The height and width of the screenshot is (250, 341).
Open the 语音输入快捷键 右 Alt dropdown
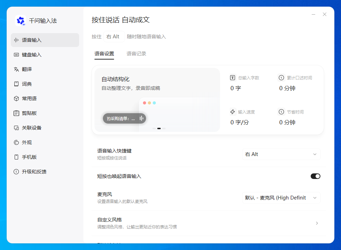pos(281,154)
